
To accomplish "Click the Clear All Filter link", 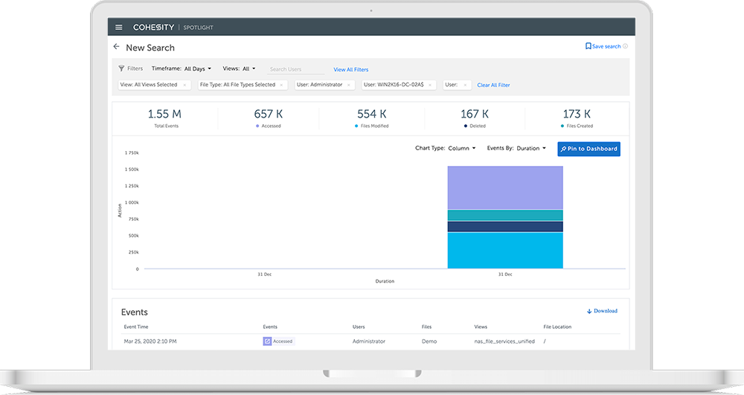I will (493, 85).
